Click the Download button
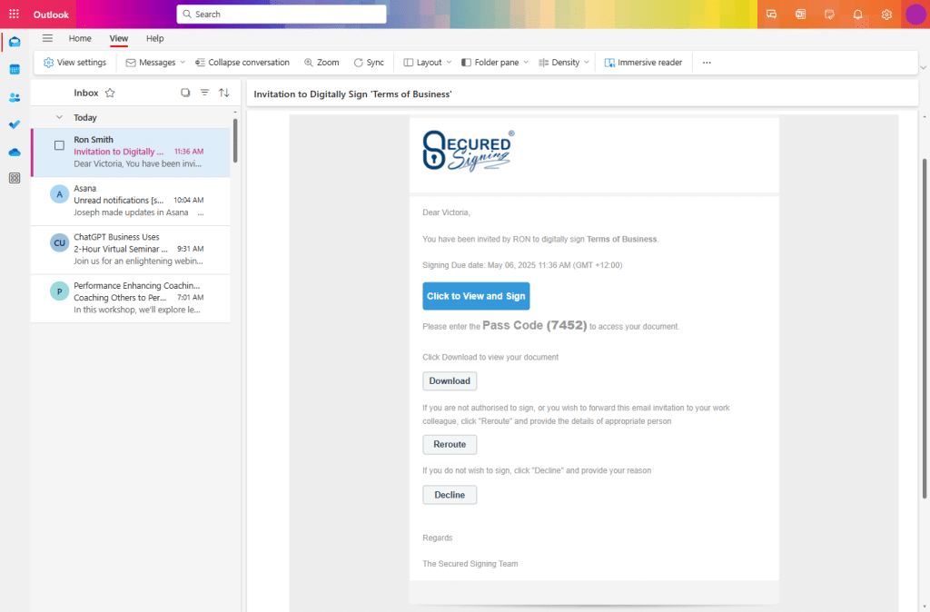Screen dimensions: 930x612 450,380
